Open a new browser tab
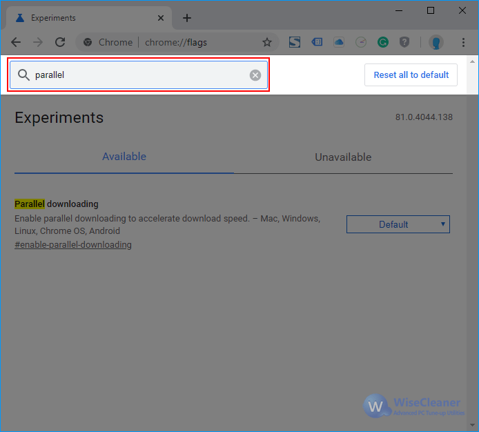This screenshot has height=432, width=479. click(187, 18)
